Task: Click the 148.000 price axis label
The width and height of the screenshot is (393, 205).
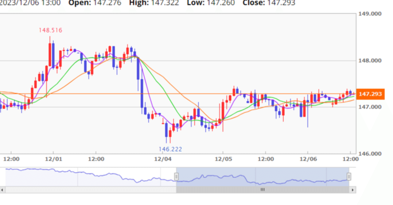Action: (370, 60)
